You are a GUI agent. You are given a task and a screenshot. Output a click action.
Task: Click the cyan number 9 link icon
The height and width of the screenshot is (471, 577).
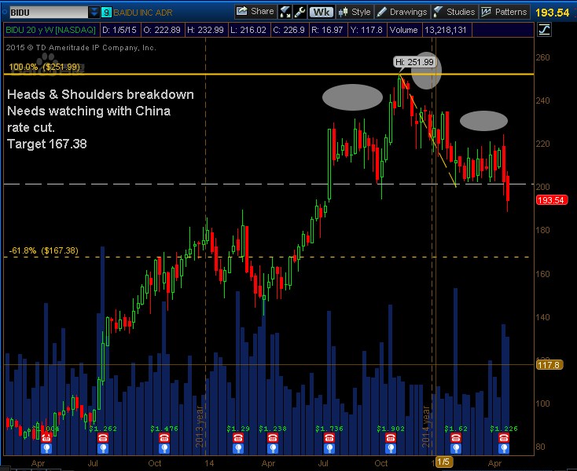[x=106, y=13]
